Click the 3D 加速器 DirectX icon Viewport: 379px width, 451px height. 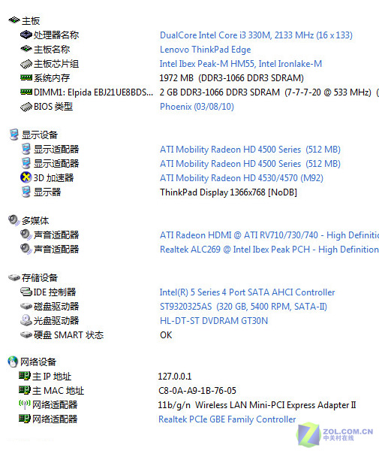click(x=26, y=177)
